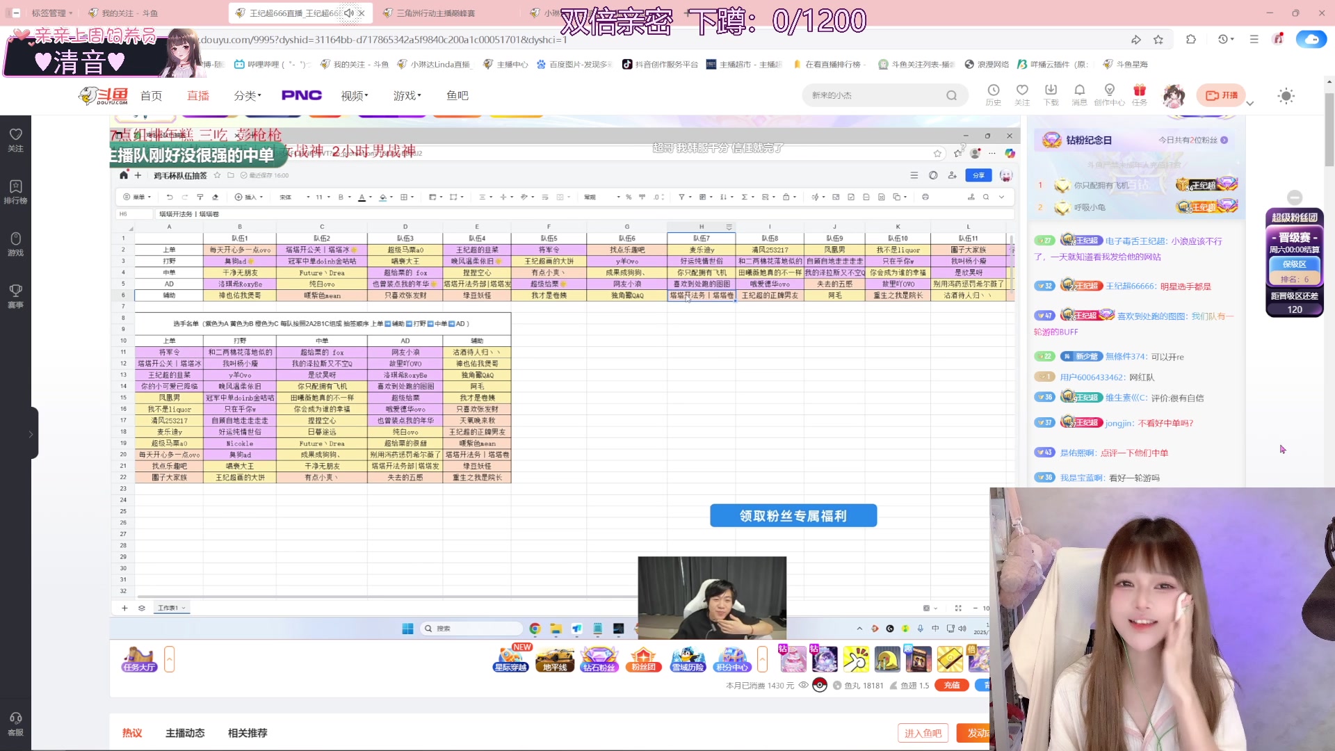The width and height of the screenshot is (1335, 751).
Task: Switch to the 主播动态 tab
Action: point(185,733)
